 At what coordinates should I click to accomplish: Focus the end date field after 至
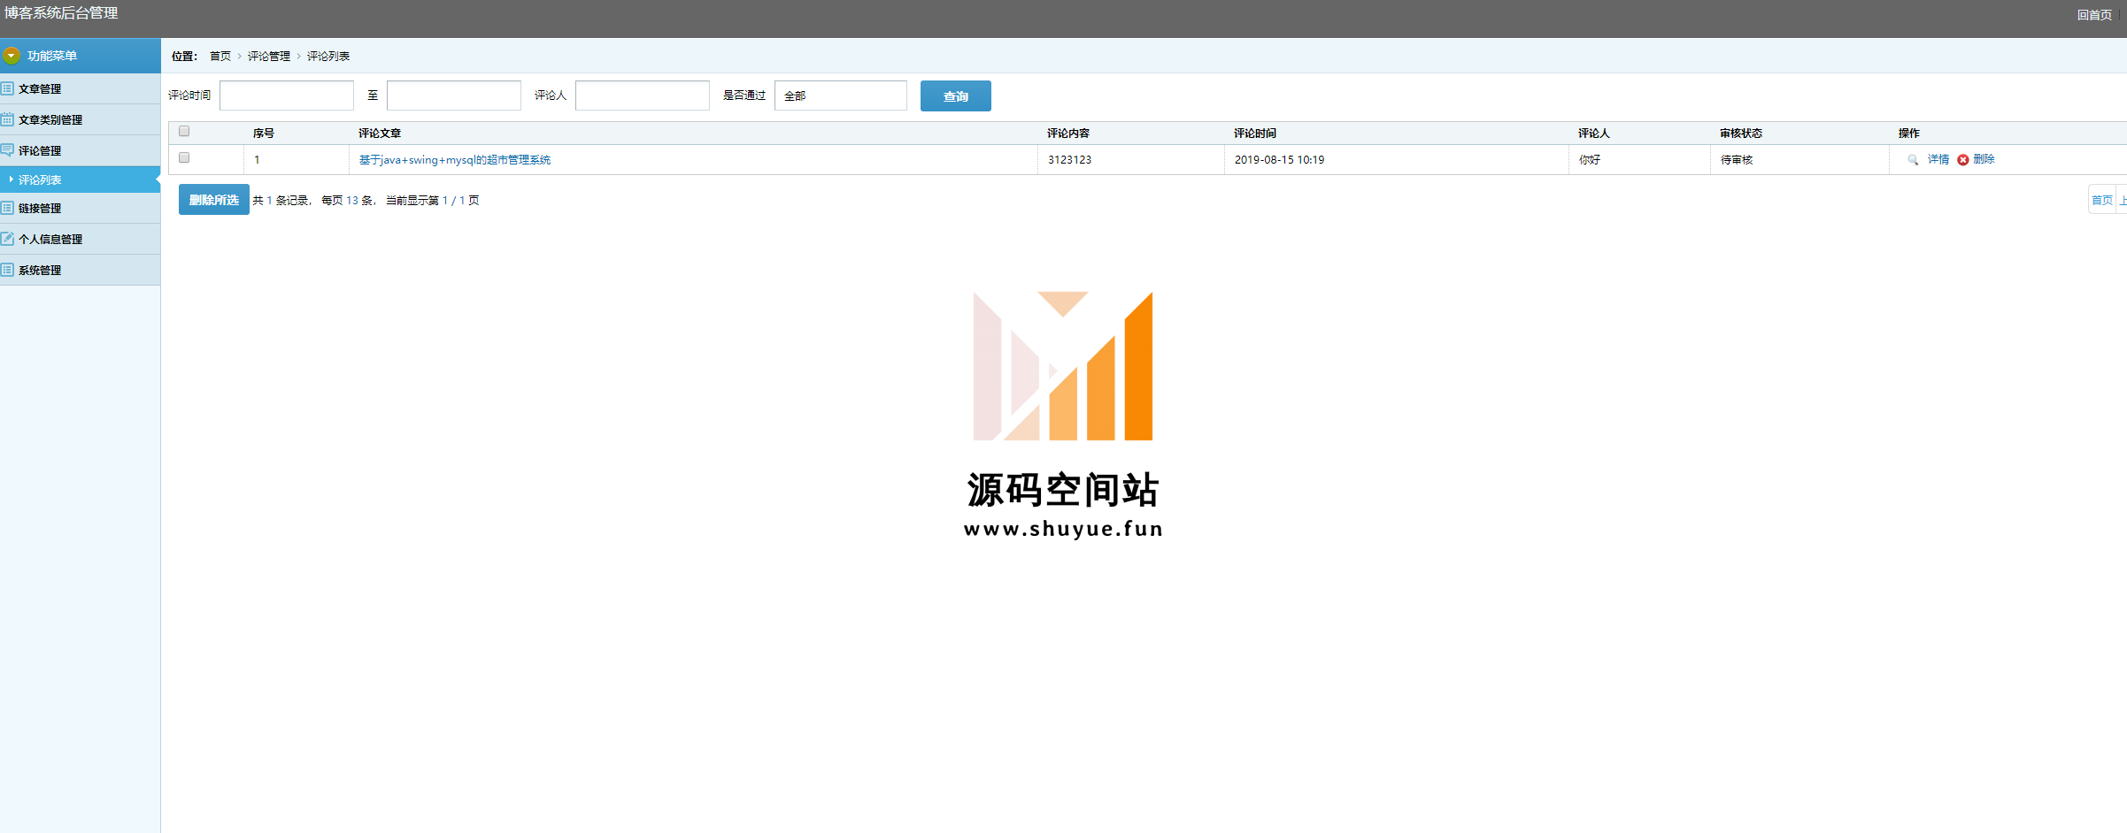click(x=454, y=96)
